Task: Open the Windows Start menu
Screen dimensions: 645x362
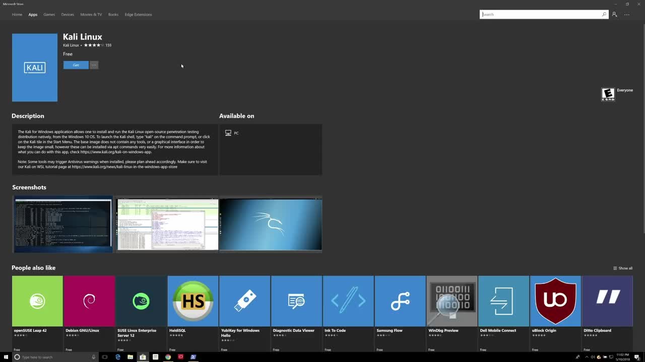Action: click(6, 357)
